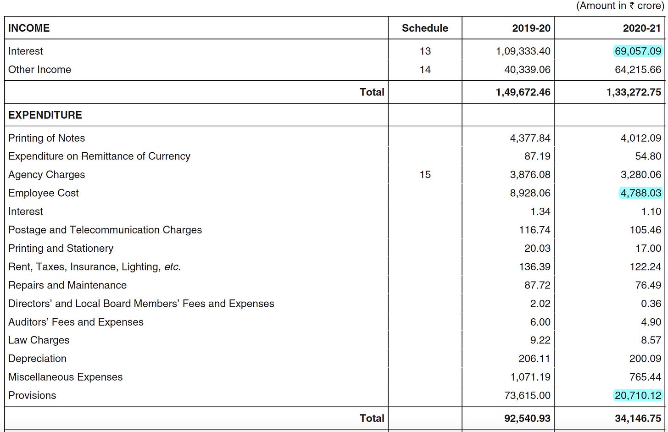Select Printing of Notes value 4,012.09
Viewport: 668px width, 432px height.
(x=641, y=138)
